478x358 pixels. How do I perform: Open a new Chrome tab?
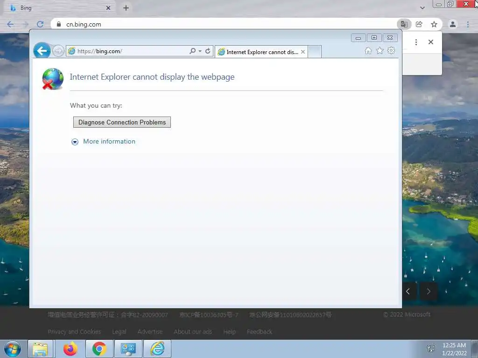[x=126, y=8]
